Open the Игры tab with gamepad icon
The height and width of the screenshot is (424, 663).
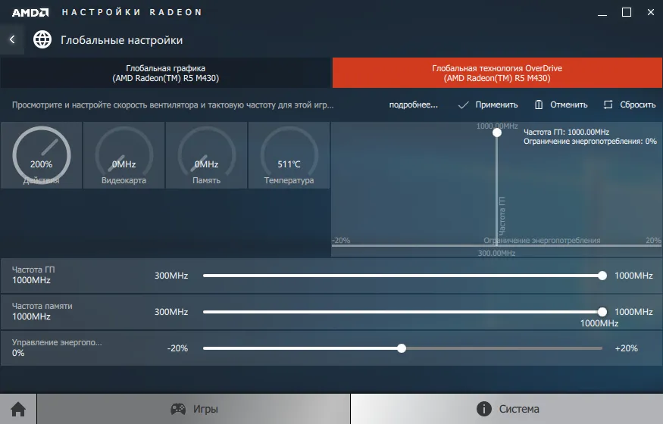pyautogui.click(x=194, y=409)
